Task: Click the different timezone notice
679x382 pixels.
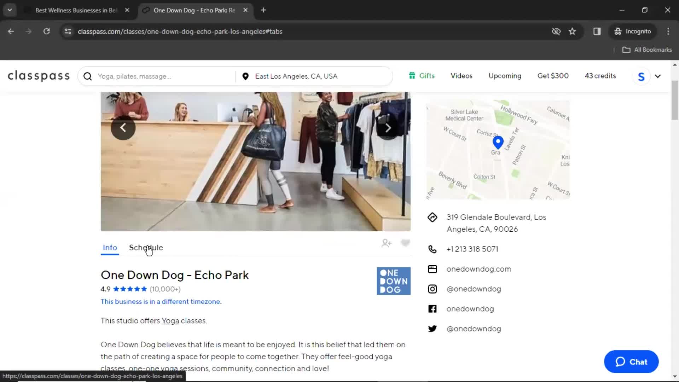Action: 161,302
